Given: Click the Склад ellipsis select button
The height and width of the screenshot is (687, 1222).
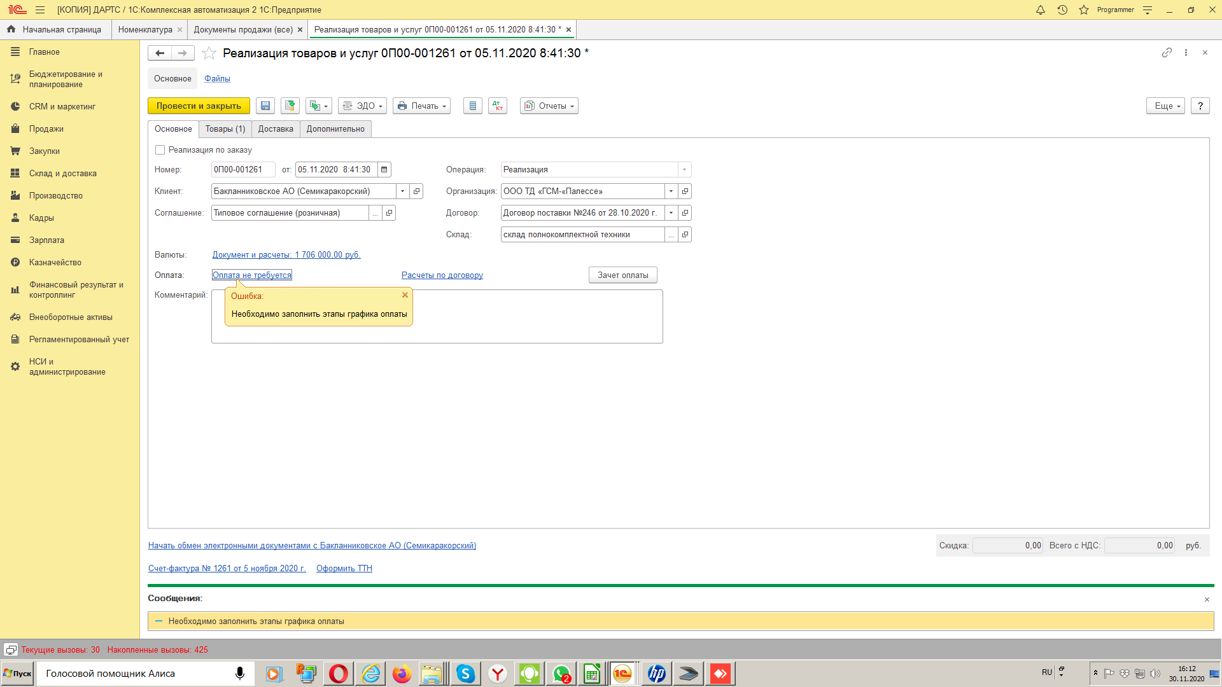Looking at the screenshot, I should click(x=671, y=235).
